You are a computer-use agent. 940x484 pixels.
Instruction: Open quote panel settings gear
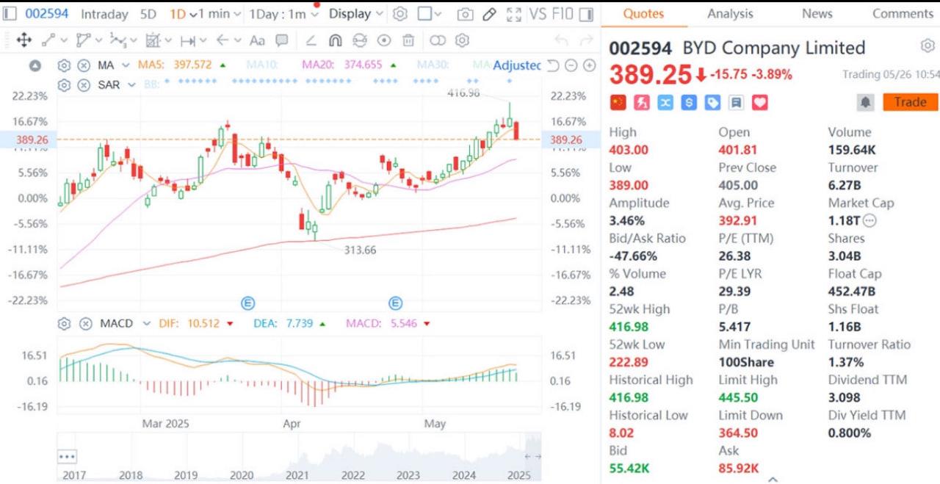click(928, 46)
